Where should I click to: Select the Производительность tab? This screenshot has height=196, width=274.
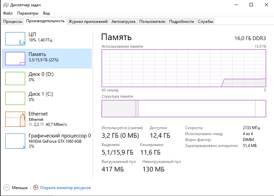point(45,21)
